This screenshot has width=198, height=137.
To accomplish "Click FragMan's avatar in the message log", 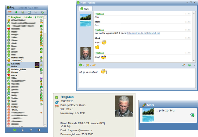I will point(86,53).
